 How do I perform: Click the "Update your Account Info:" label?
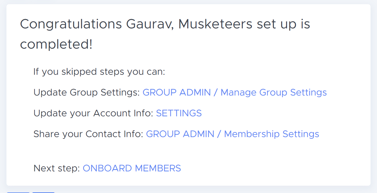(x=93, y=113)
